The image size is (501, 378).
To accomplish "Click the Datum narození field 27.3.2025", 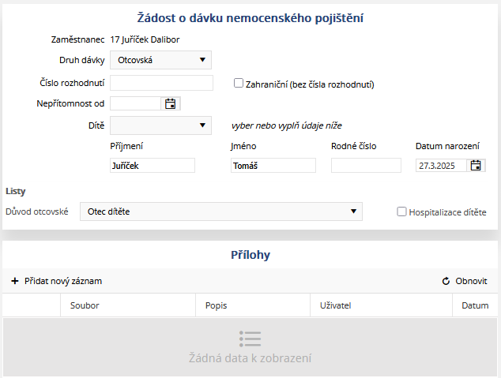I will tap(441, 166).
